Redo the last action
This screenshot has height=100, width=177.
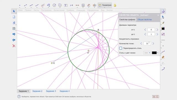tap(14, 40)
